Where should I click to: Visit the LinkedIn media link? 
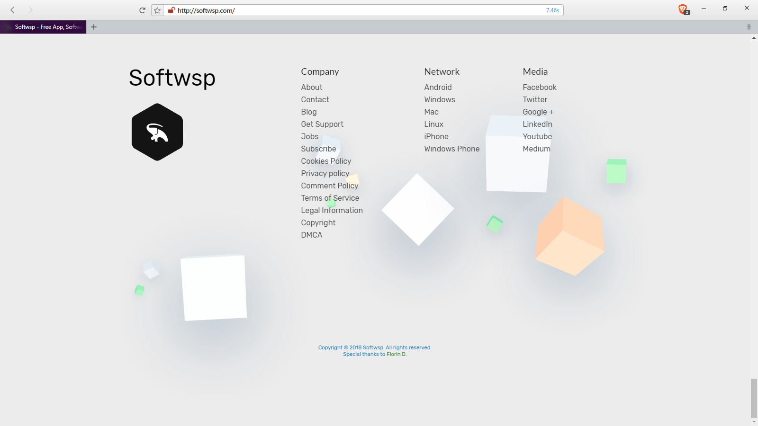pos(538,124)
